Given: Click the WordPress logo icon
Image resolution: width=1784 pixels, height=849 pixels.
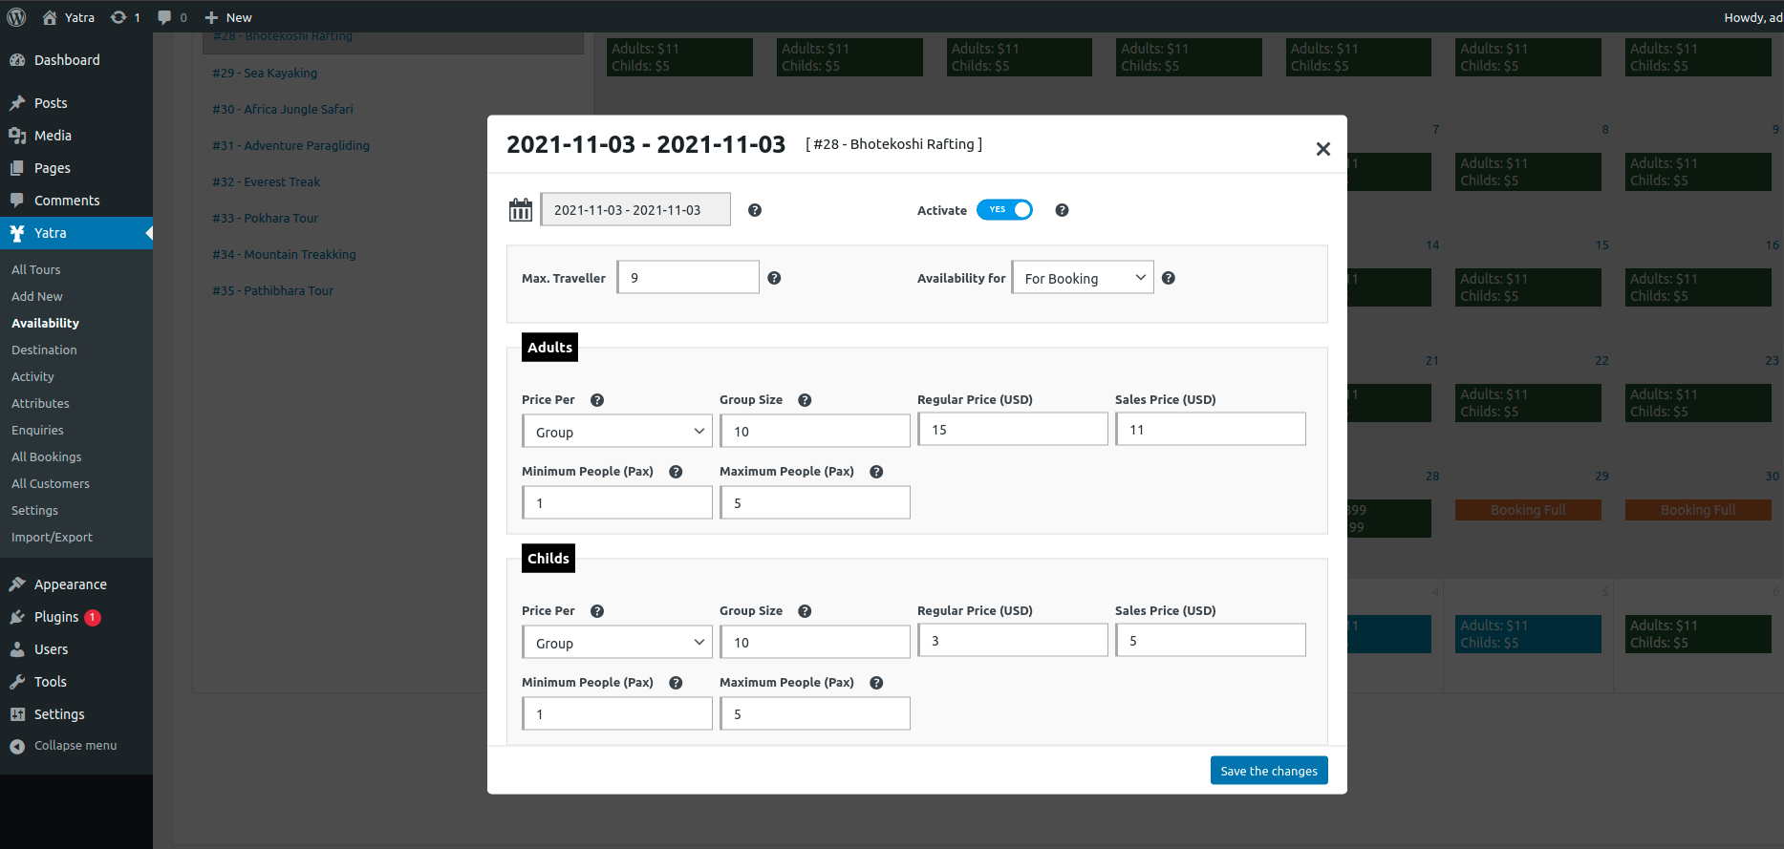Looking at the screenshot, I should [x=16, y=17].
